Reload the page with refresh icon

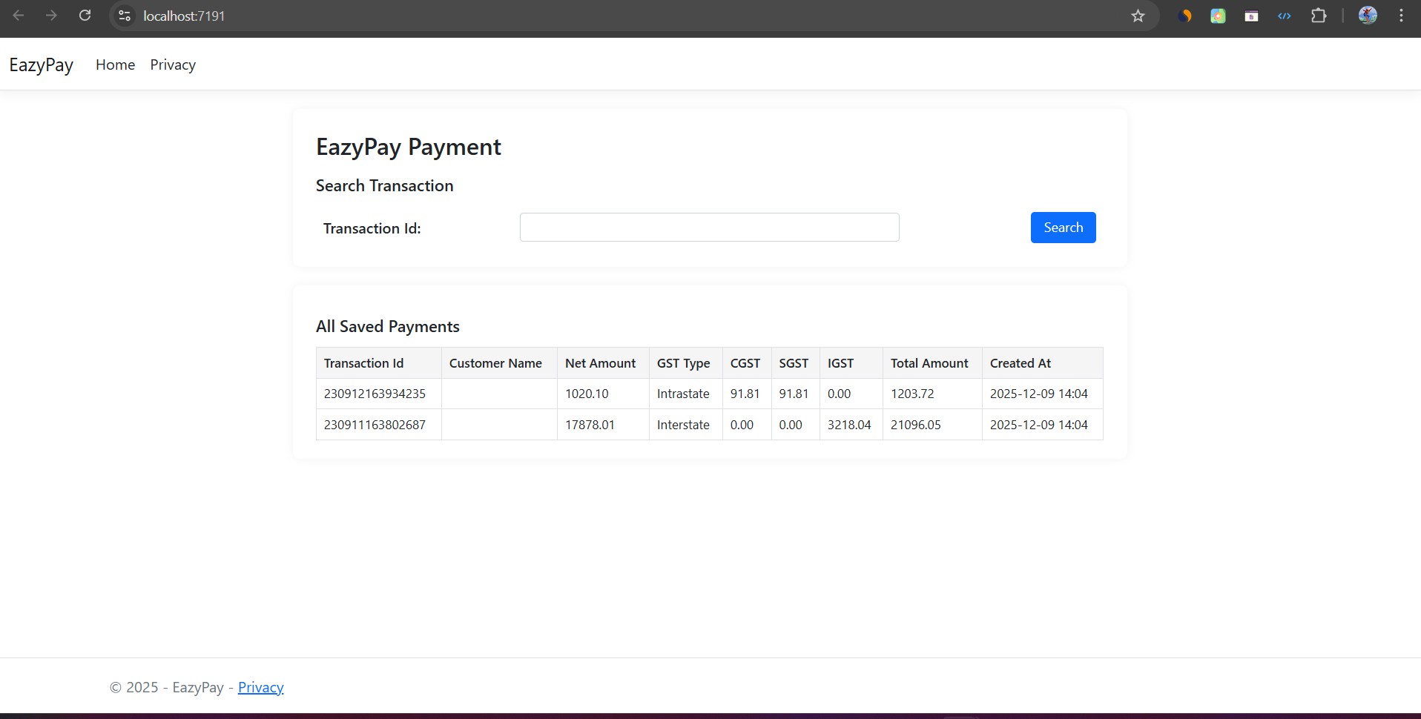[x=85, y=16]
